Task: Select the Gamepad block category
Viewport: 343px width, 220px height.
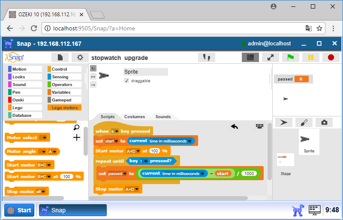Action: 65,100
